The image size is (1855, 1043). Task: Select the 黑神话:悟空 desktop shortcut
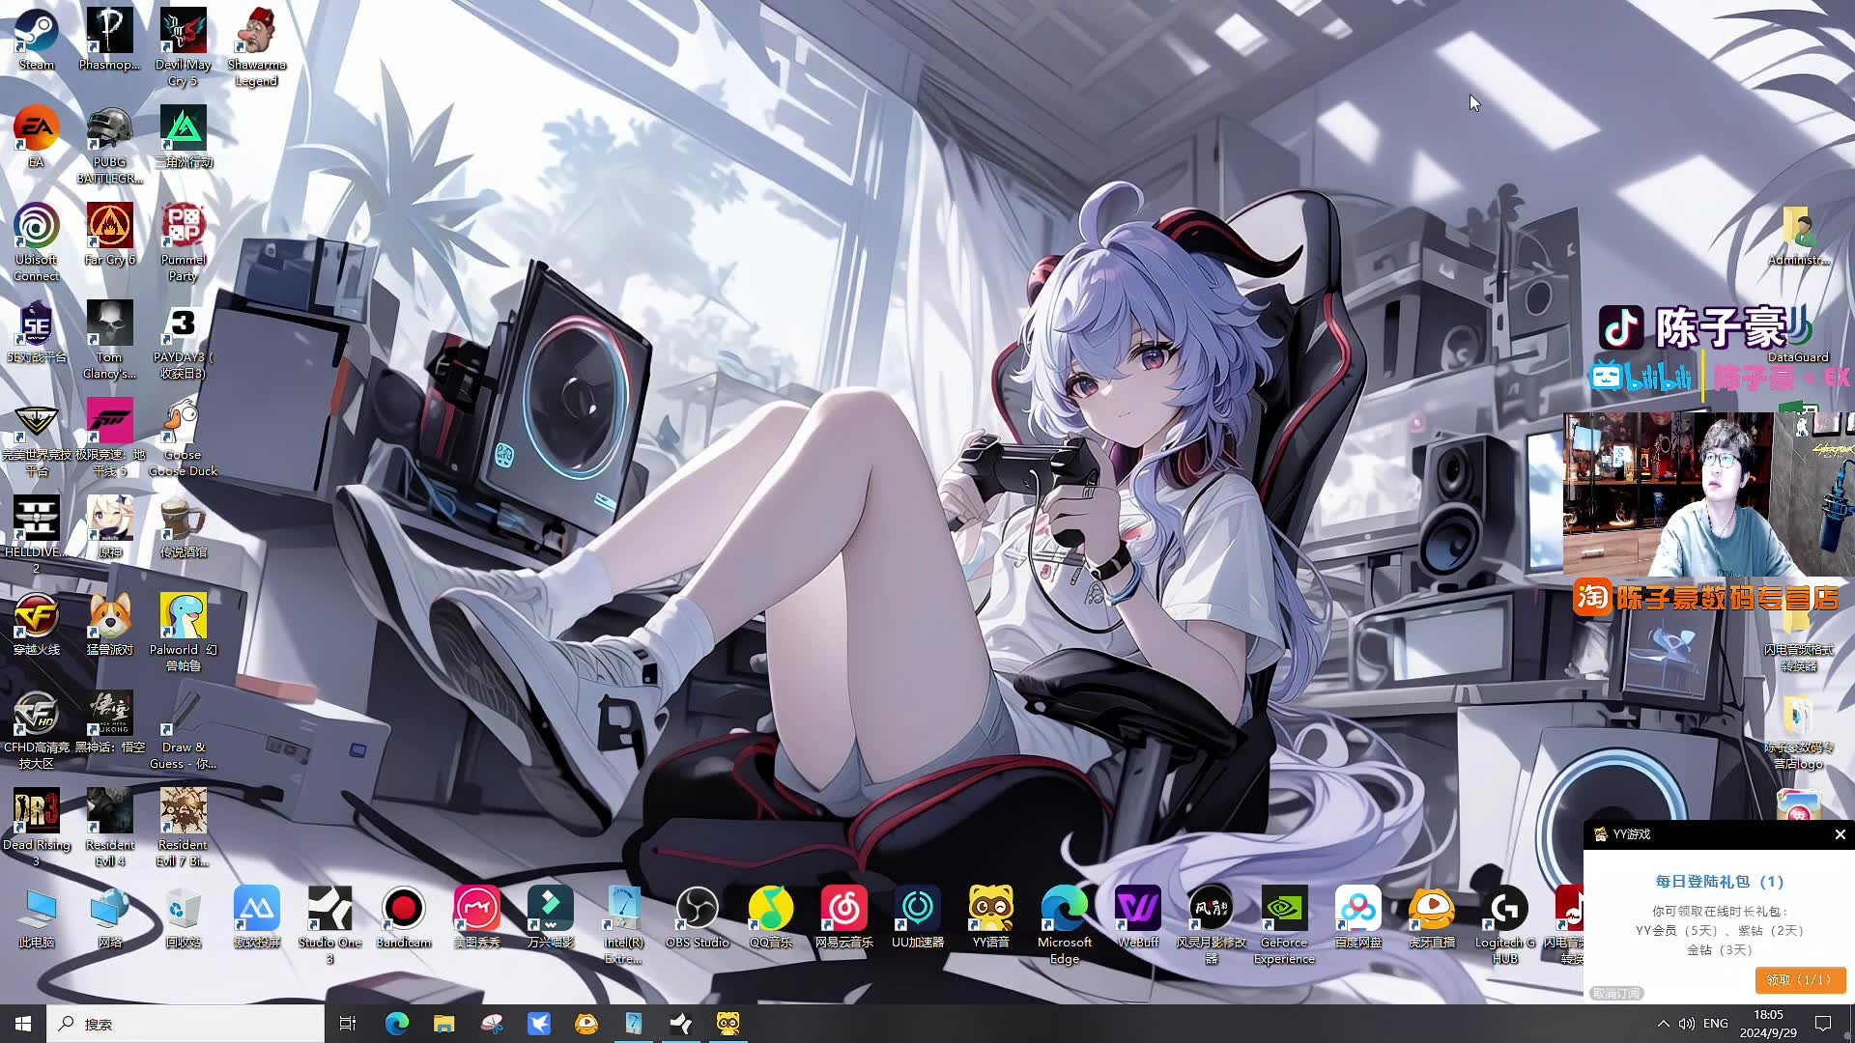click(109, 721)
